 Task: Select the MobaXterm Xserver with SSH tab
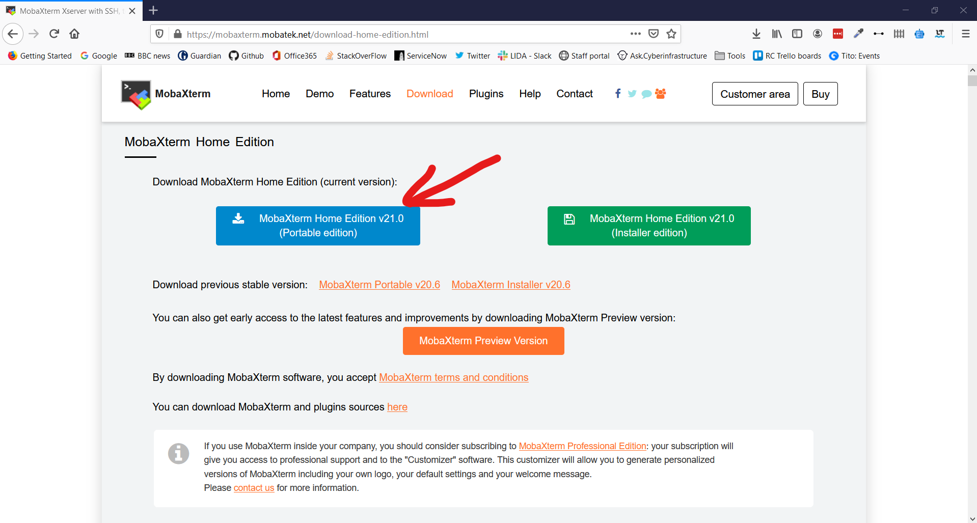click(x=71, y=11)
